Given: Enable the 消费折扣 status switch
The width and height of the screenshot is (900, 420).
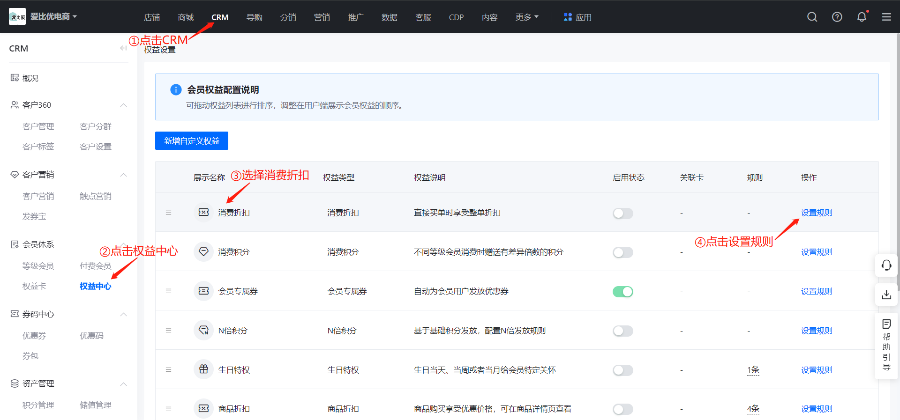Looking at the screenshot, I should coord(623,214).
